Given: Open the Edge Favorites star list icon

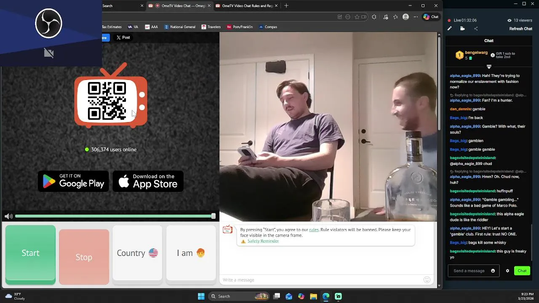Looking at the screenshot, I should pyautogui.click(x=395, y=17).
